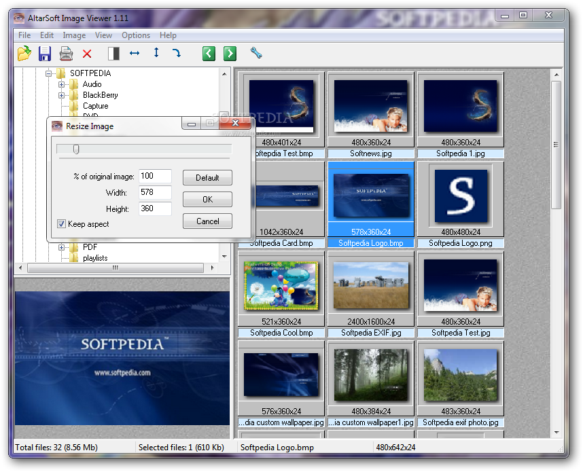Click the resize percentage slider handle
Image resolution: width=583 pixels, height=472 pixels.
click(76, 149)
